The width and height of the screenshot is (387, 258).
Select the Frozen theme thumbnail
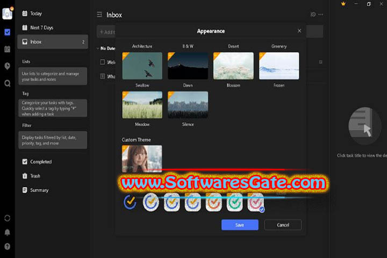tap(279, 66)
